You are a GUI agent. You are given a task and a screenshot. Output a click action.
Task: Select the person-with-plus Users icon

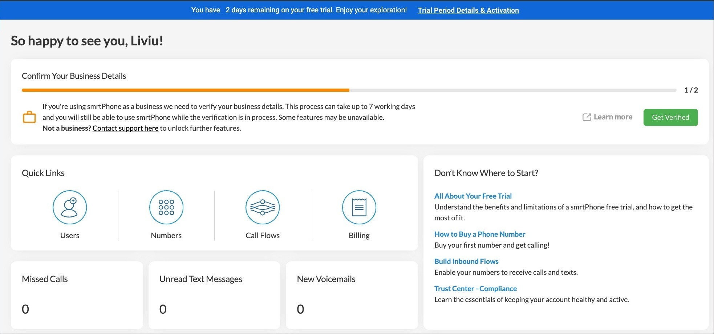(70, 207)
